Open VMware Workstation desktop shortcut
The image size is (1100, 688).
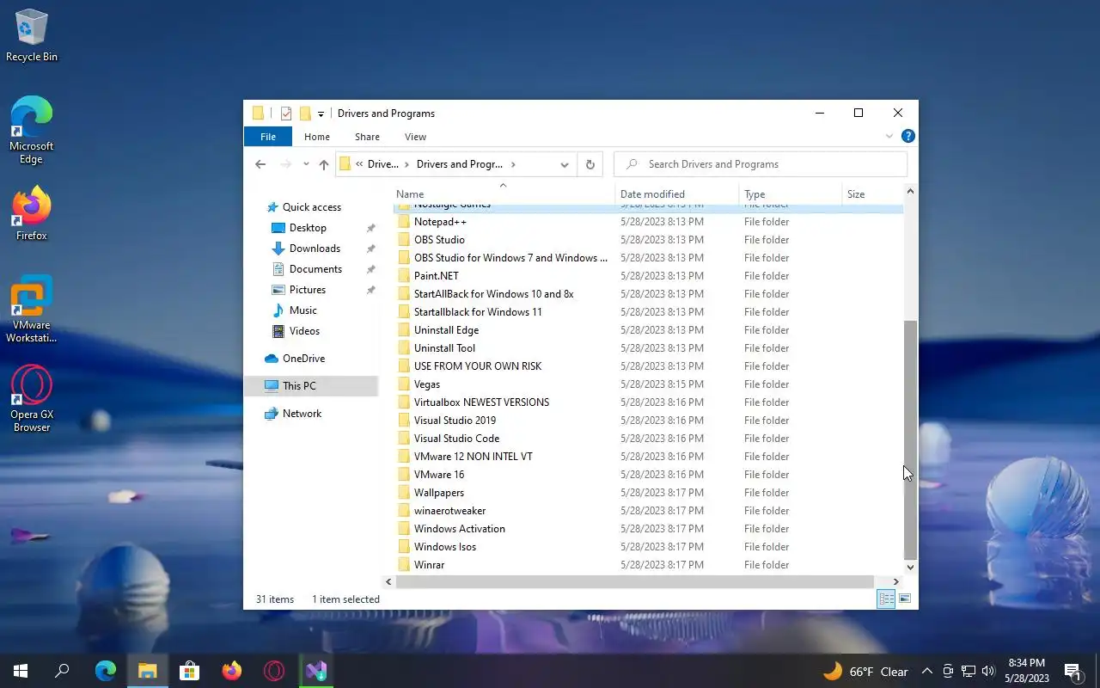click(x=31, y=310)
